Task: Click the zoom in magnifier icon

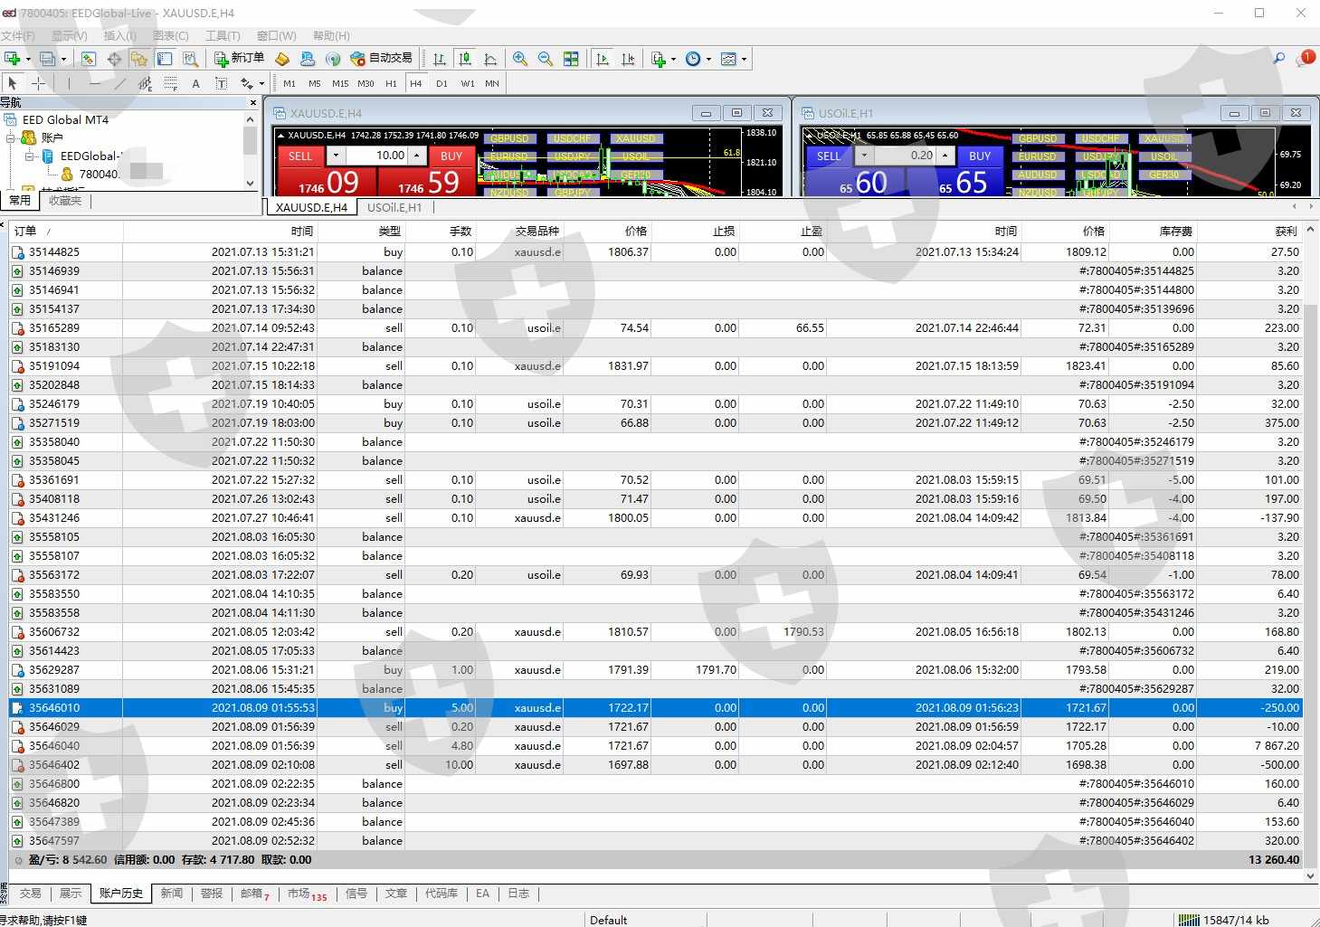Action: pyautogui.click(x=520, y=59)
